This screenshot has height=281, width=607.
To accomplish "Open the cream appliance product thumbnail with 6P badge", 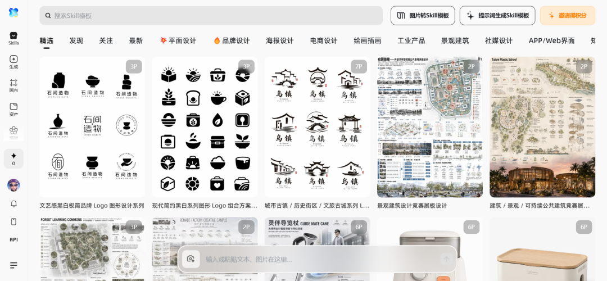I will pos(430,249).
